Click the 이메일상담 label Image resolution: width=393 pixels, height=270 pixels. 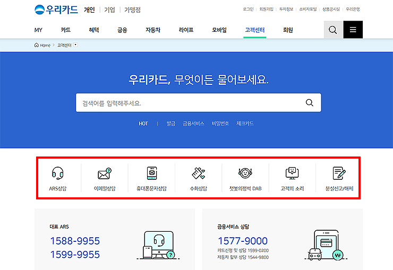[x=105, y=189]
